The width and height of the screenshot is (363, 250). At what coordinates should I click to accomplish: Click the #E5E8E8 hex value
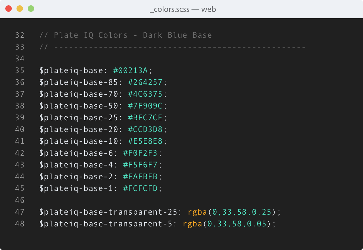(145, 141)
